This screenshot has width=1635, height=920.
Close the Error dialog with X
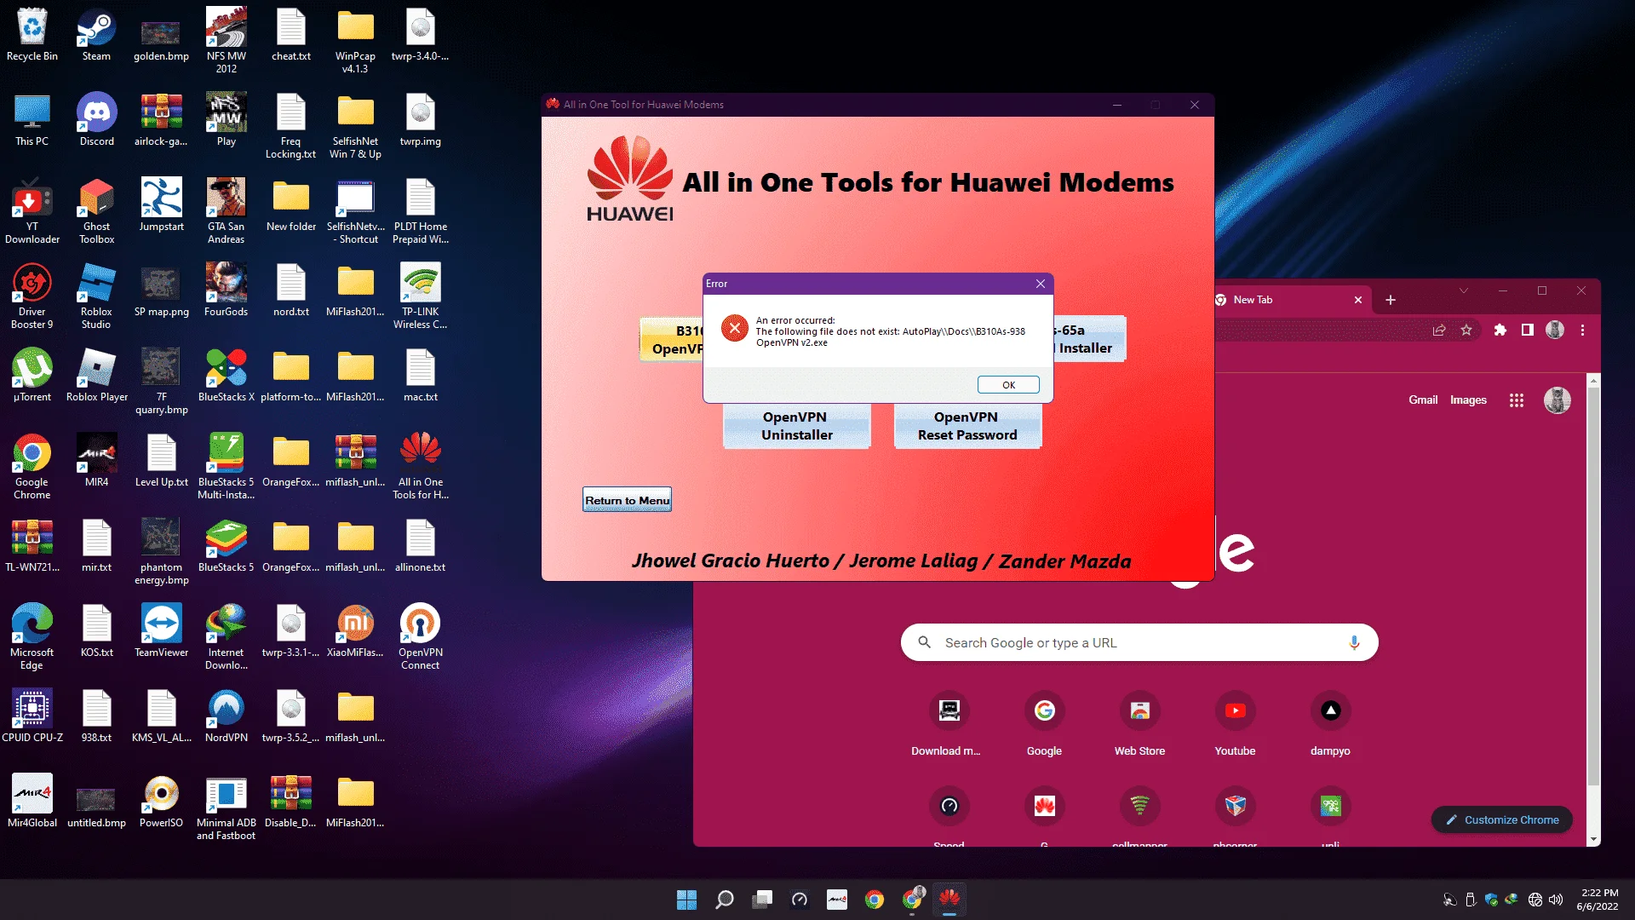tap(1041, 284)
